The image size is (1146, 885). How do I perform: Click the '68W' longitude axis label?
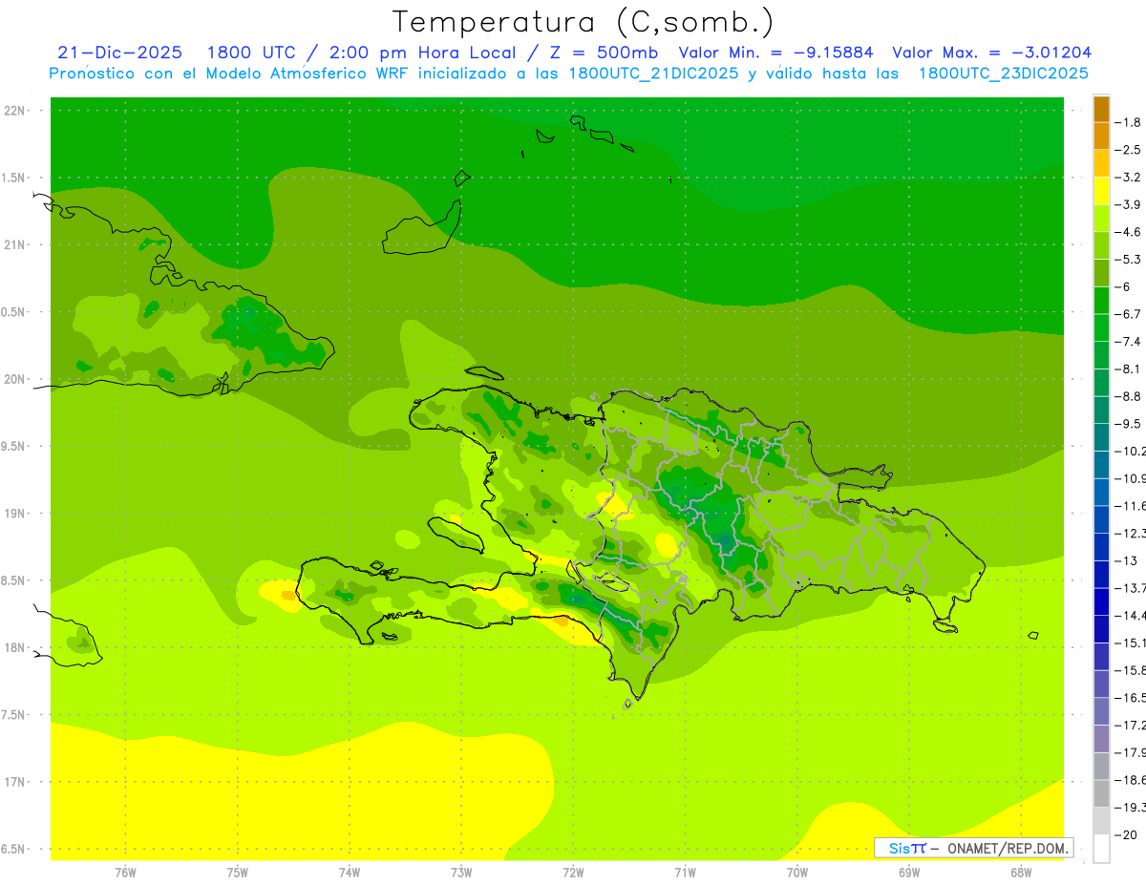1021,873
